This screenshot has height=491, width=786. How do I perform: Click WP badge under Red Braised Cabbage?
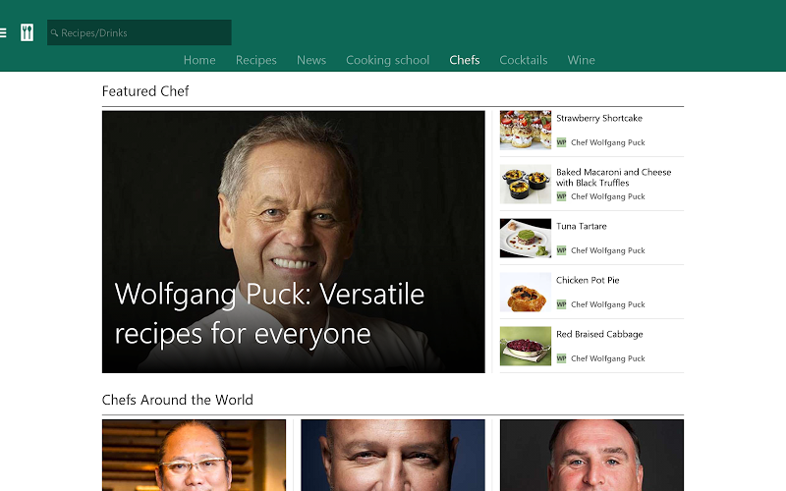click(562, 358)
